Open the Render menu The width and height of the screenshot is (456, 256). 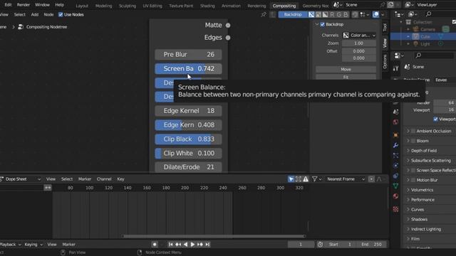point(24,5)
